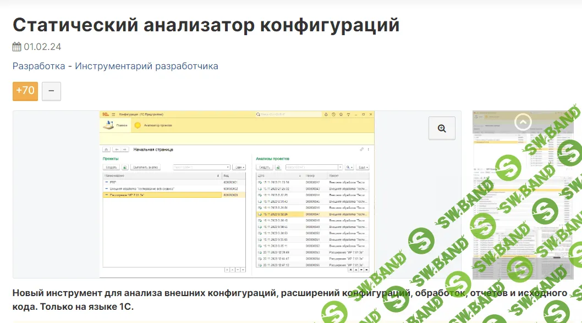Click the magnifier search icon in Анализы проектов toolbar
Screen dimensions: 582x323
(347, 167)
